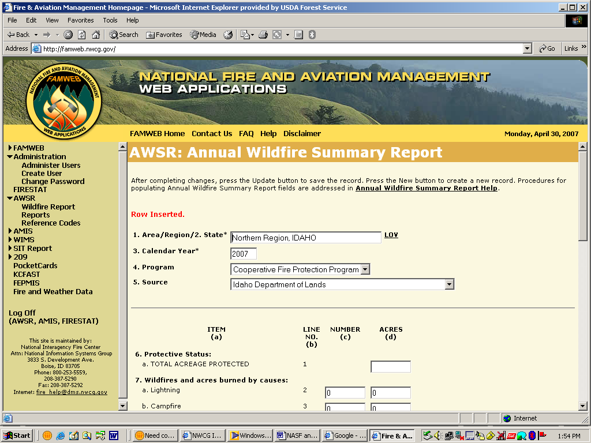
Task: Click the volume speaker icon in the system tray
Action: pyautogui.click(x=437, y=436)
